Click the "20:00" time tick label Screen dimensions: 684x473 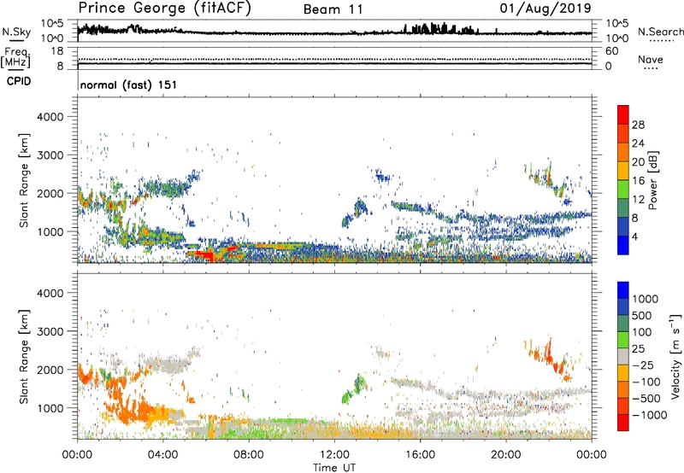505,455
